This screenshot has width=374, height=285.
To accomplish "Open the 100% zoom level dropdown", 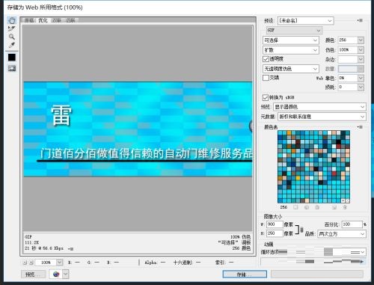I will click(59, 263).
